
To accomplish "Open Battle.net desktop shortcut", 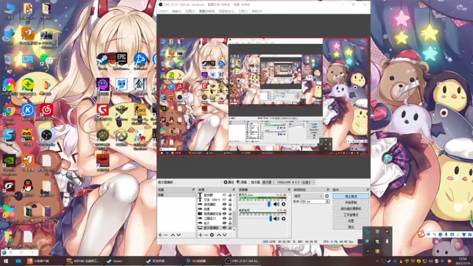I will pos(140,61).
